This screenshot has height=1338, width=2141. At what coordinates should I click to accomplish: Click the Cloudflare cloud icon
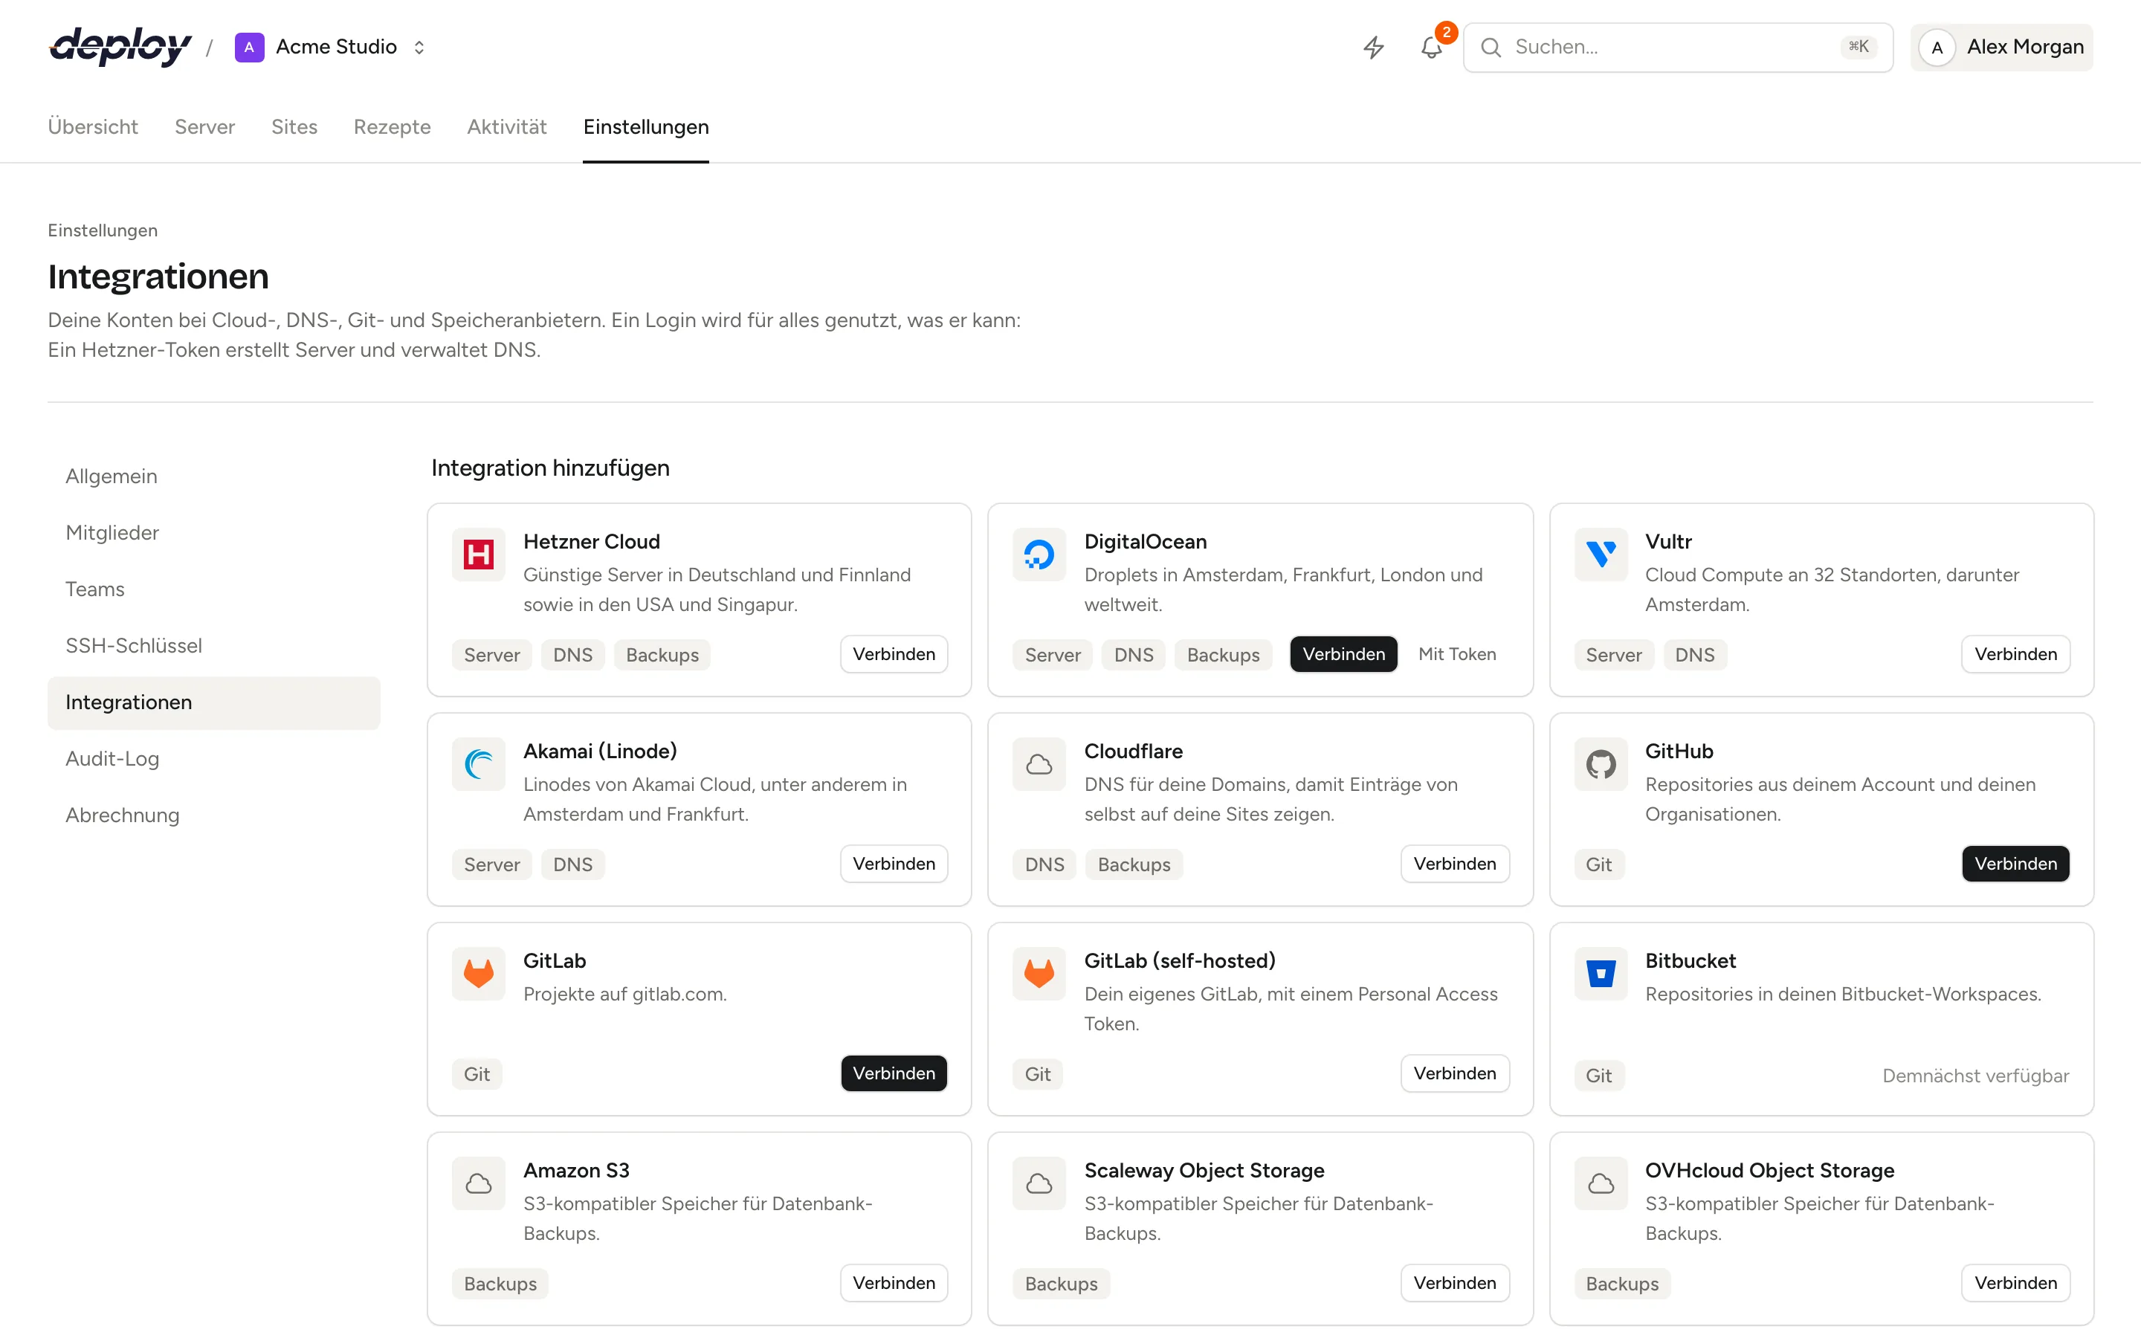[1039, 765]
